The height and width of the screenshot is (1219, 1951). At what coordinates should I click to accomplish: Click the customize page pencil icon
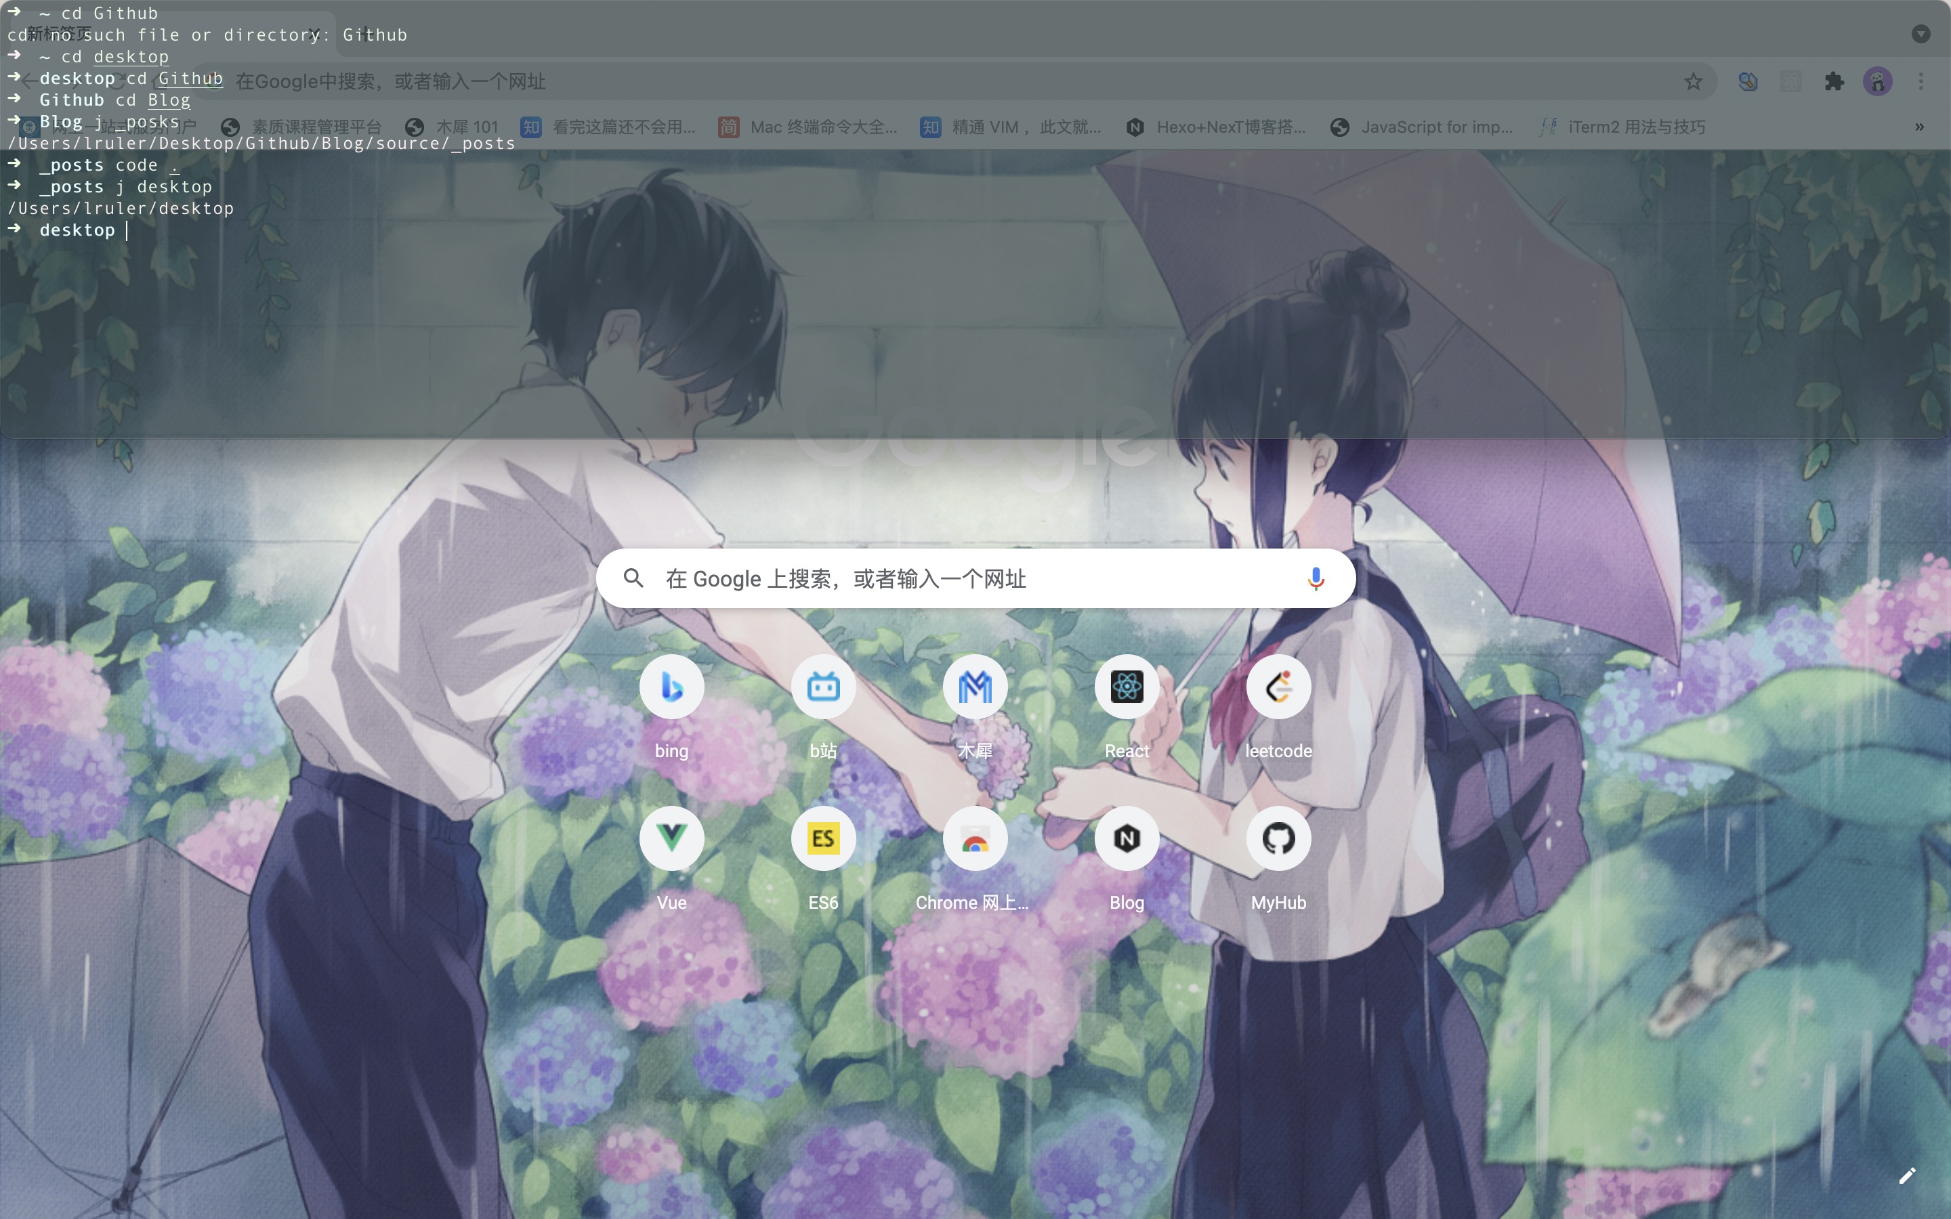coord(1907,1176)
